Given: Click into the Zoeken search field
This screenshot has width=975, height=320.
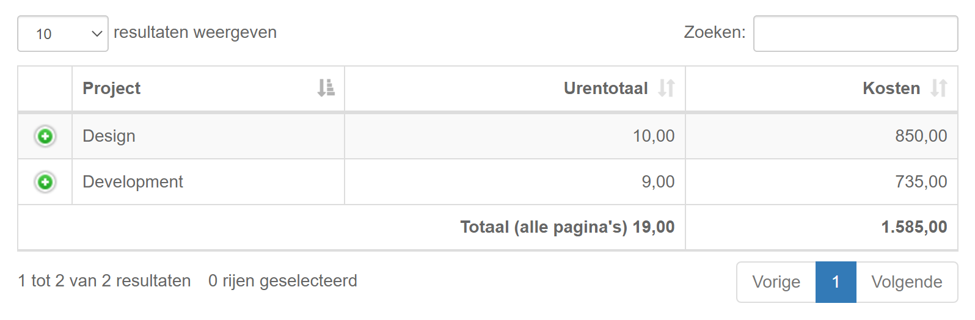Looking at the screenshot, I should 855,34.
